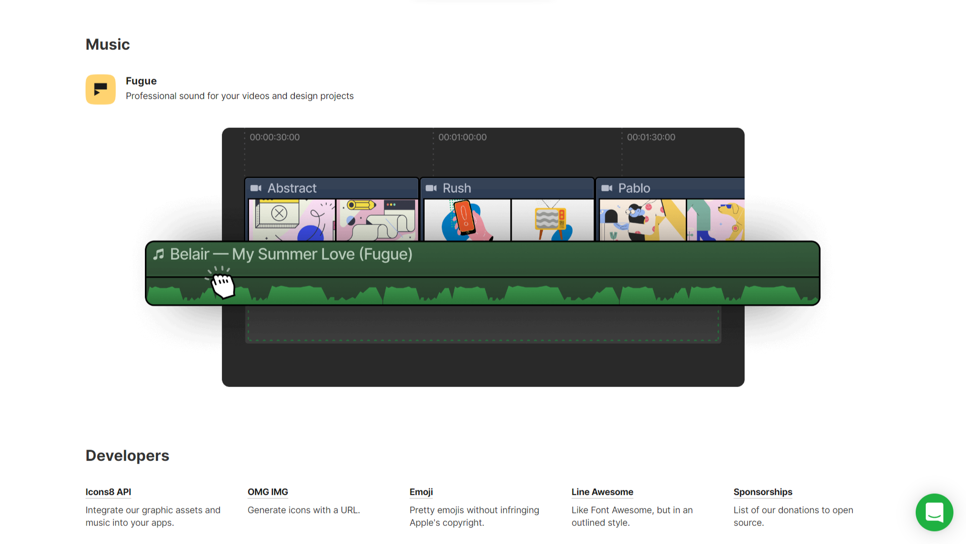
Task: Select the Pablo clip title
Action: coord(634,188)
